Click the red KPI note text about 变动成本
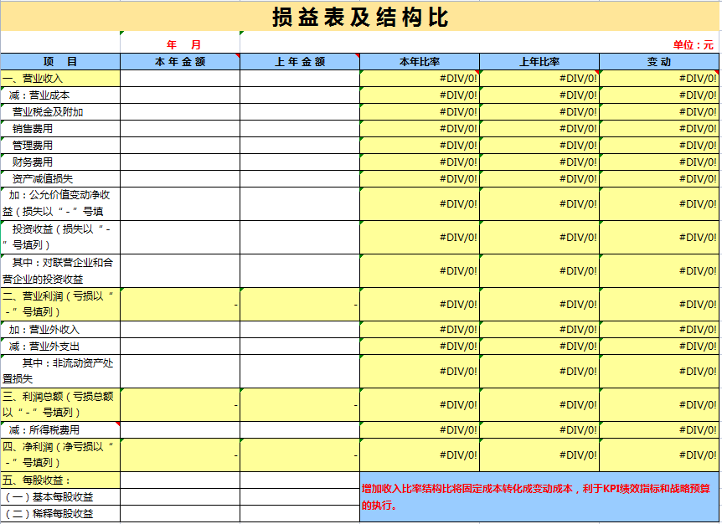 (539, 494)
